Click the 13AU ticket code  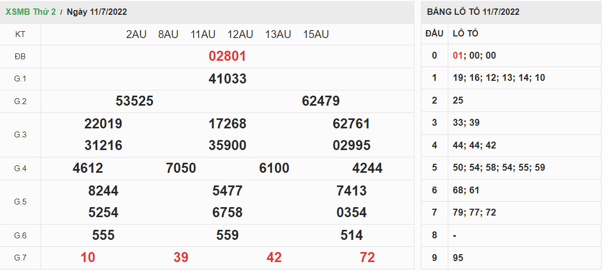click(x=278, y=34)
